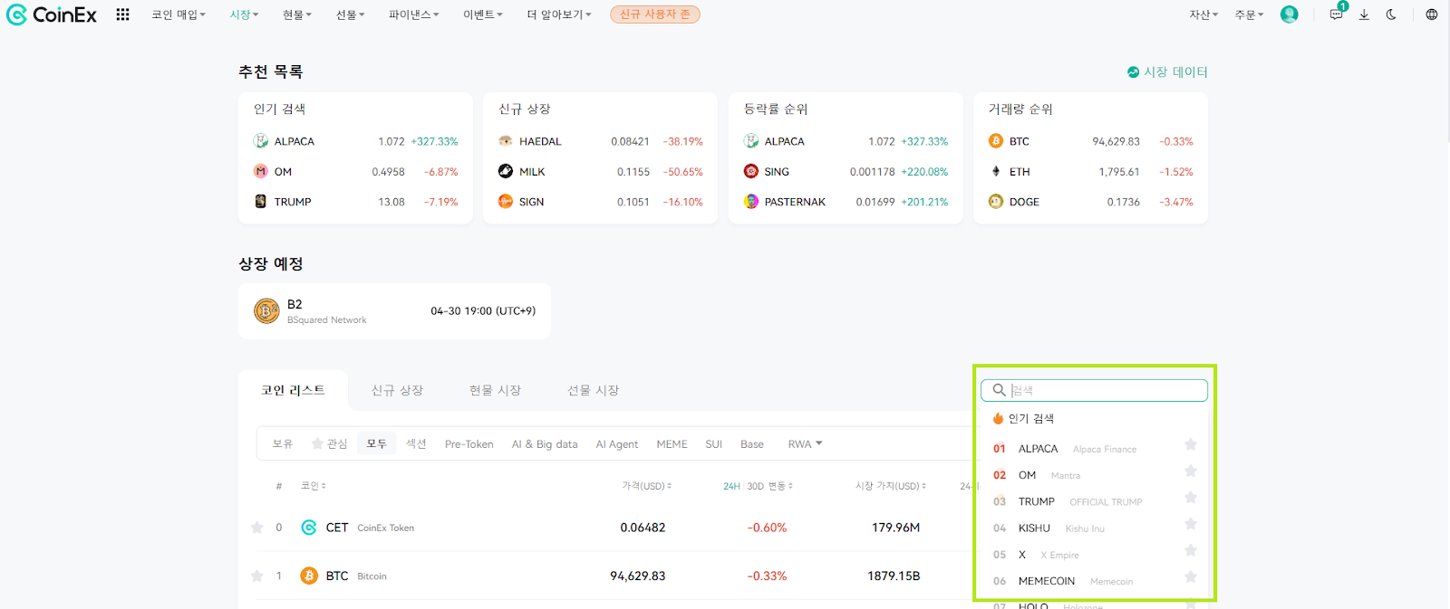Viewport: 1450px width, 609px height.
Task: Open the 시장 데이터 link
Action: tap(1167, 71)
